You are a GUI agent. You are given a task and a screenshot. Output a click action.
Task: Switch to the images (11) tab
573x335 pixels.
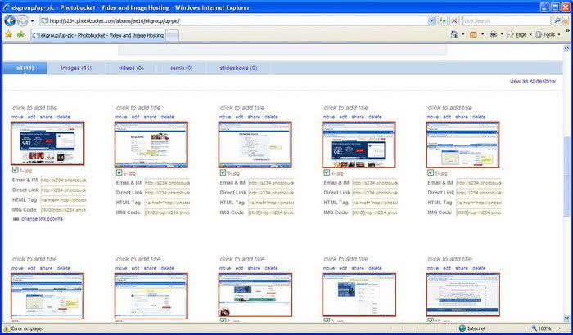pyautogui.click(x=76, y=69)
